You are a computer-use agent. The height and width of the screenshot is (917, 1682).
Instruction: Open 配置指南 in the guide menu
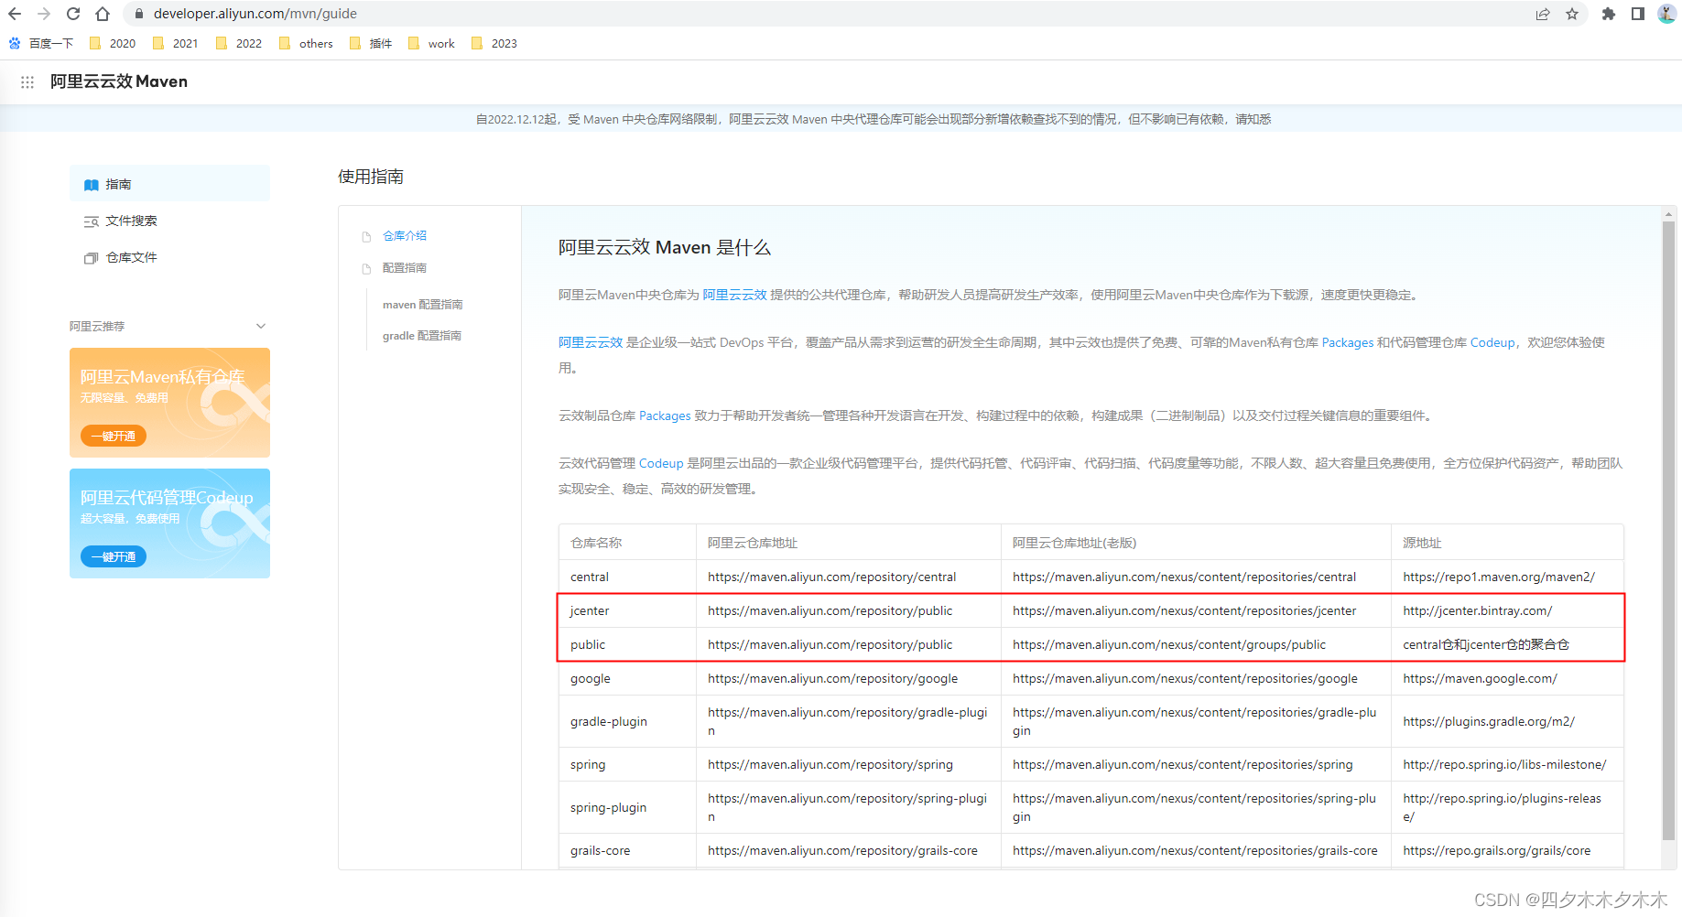405,267
